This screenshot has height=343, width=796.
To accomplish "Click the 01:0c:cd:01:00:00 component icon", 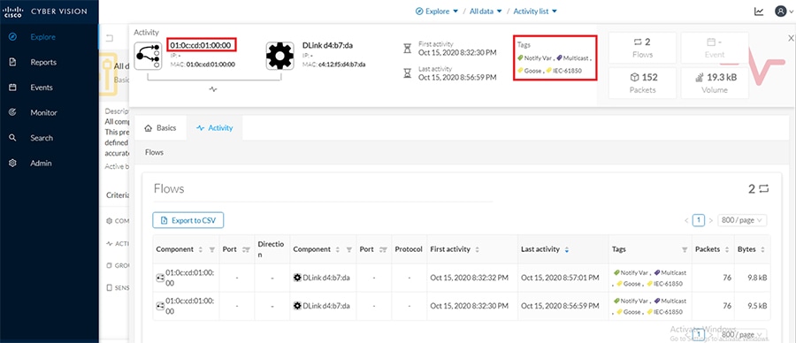I will coord(148,56).
